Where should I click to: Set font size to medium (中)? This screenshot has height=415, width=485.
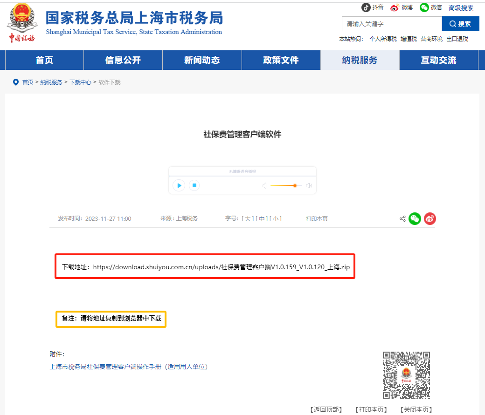[262, 218]
